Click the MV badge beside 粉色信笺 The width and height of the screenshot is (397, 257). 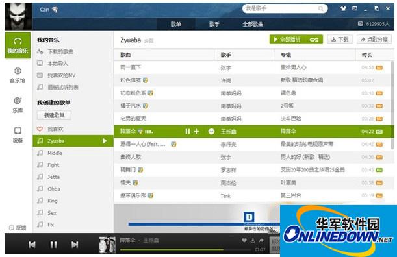146,80
